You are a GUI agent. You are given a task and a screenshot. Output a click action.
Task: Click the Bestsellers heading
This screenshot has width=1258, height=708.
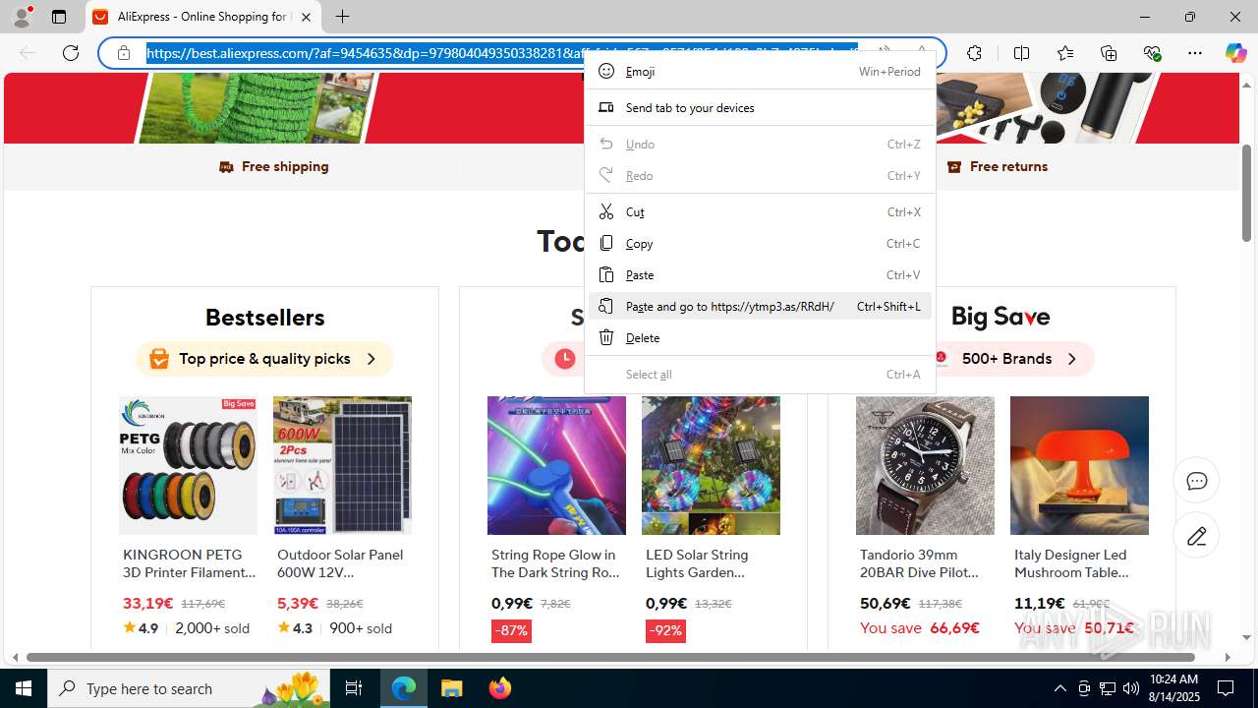264,318
